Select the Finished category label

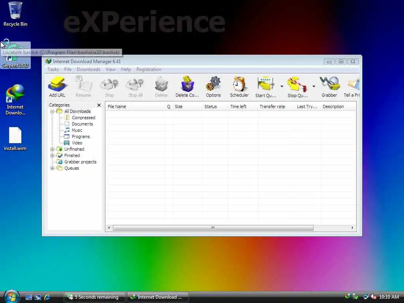click(72, 155)
